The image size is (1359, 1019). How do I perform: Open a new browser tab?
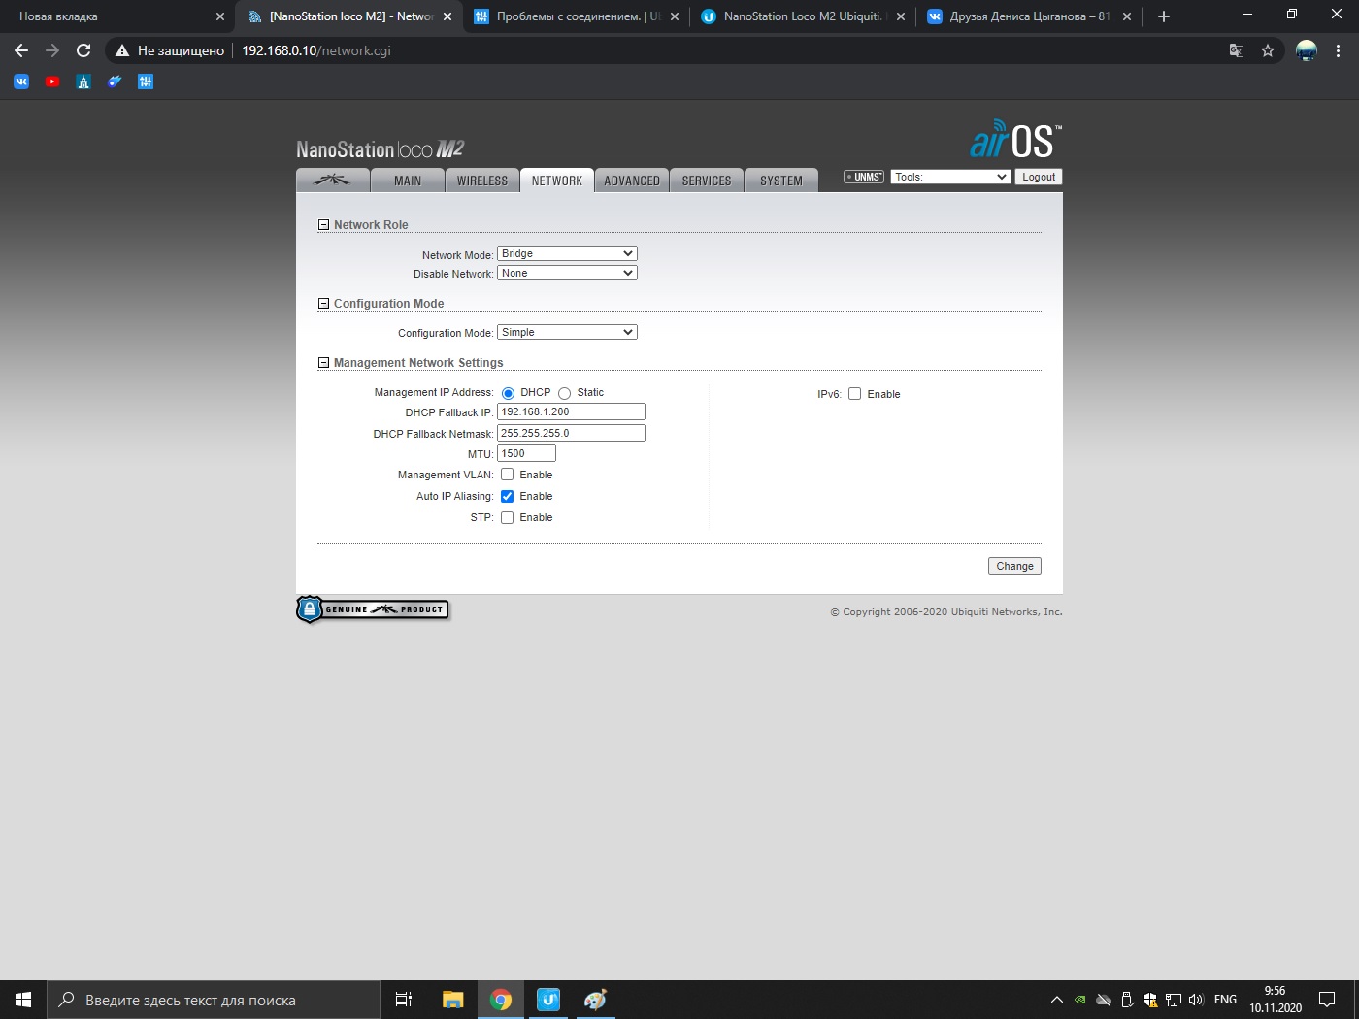pyautogui.click(x=1164, y=16)
